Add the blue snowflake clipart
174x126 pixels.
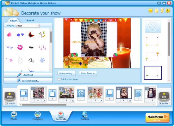42,60
